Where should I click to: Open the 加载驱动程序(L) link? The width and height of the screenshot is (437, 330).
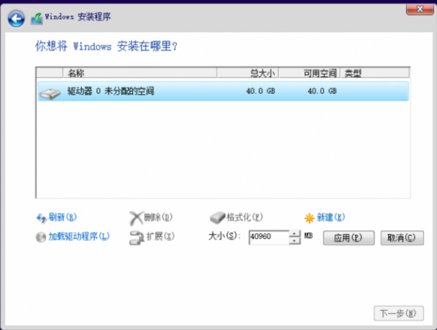click(x=79, y=237)
